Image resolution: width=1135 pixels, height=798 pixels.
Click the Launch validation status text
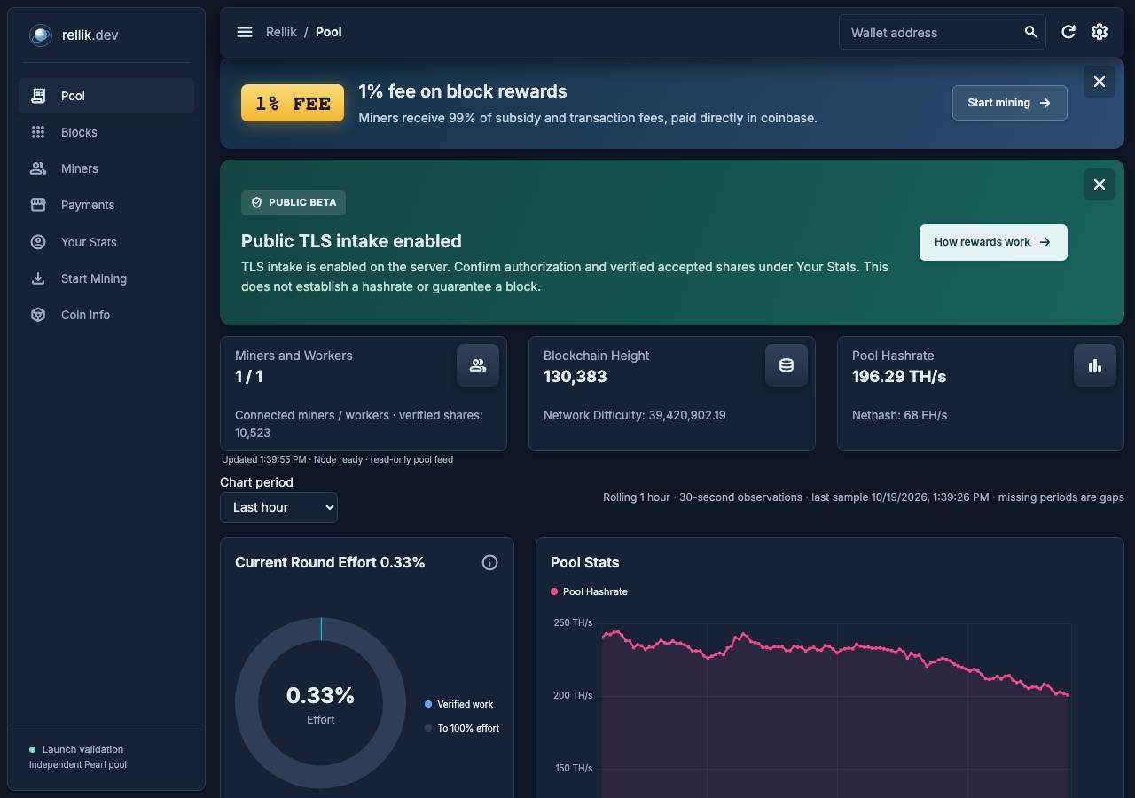point(82,749)
